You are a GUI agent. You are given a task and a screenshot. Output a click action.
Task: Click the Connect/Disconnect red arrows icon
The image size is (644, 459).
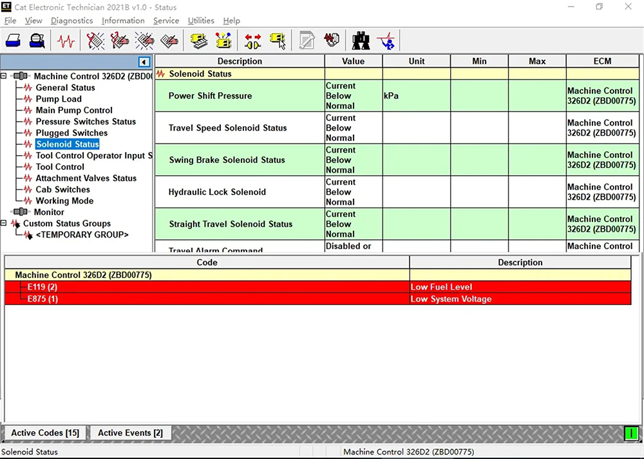(x=252, y=41)
